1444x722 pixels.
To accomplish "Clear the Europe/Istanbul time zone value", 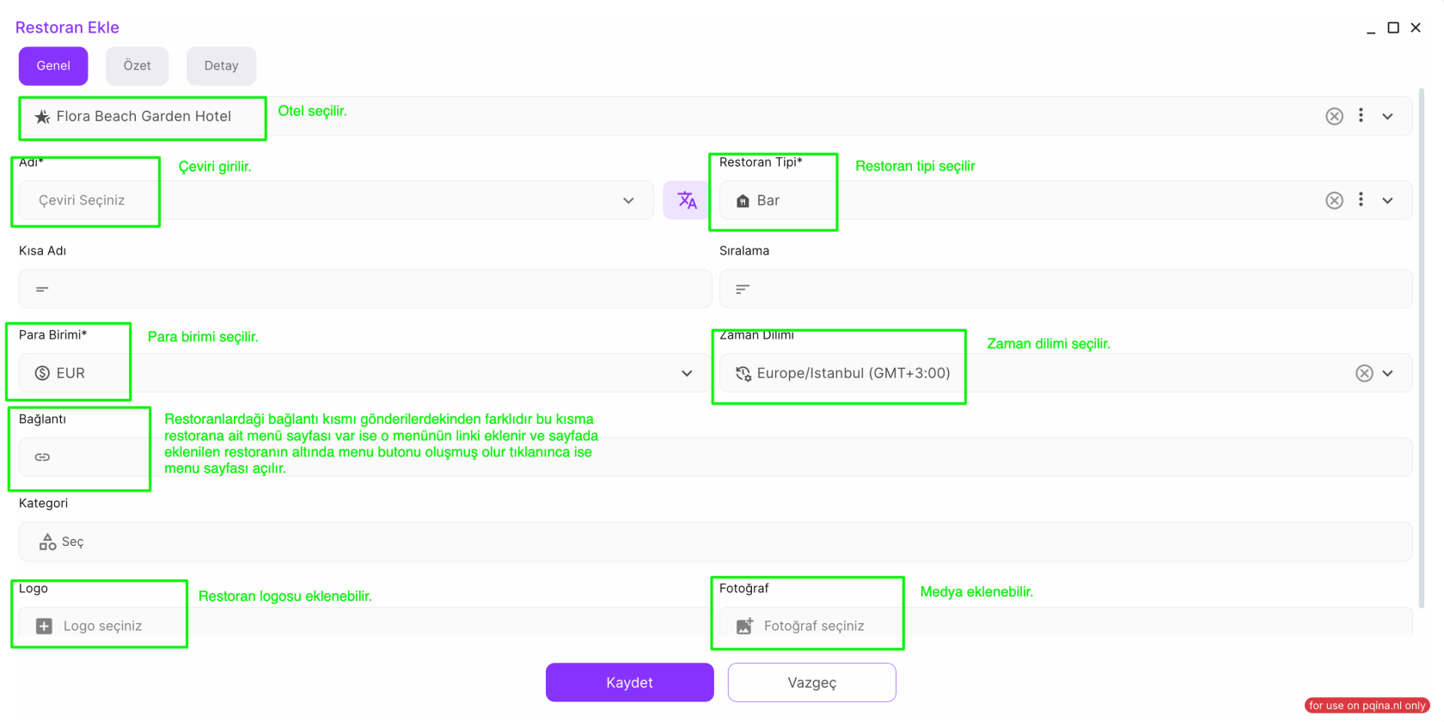I will coord(1364,373).
